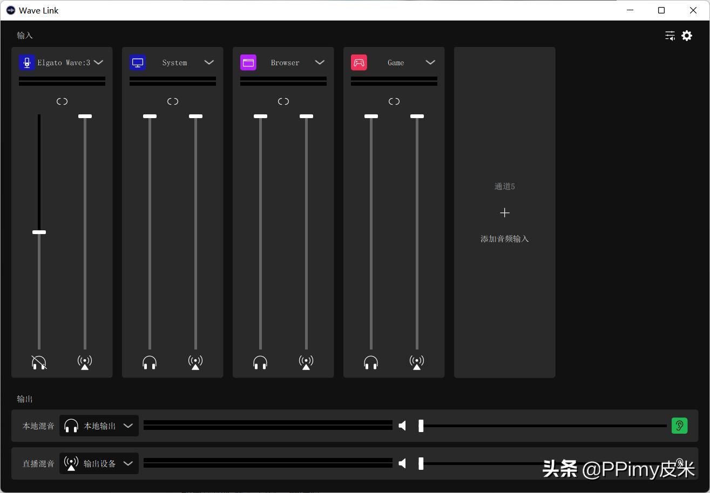
Task: Click the level meter on the Game channel
Action: point(394,80)
